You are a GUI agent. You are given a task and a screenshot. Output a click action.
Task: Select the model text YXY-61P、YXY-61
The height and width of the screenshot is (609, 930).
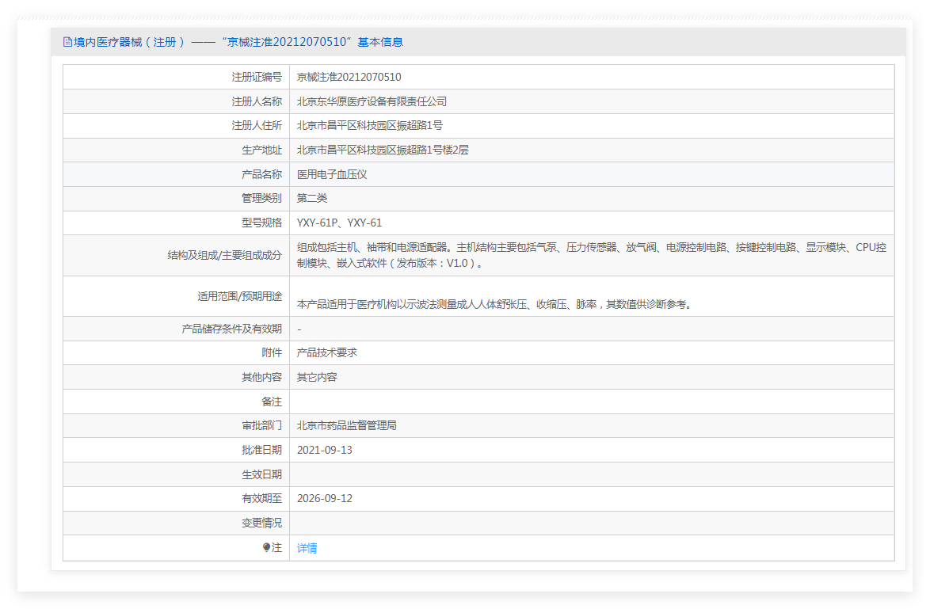point(339,223)
